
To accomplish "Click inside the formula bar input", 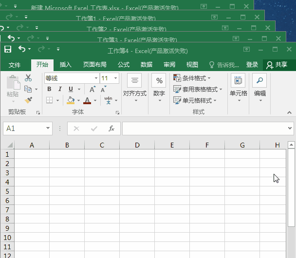I will click(205, 129).
